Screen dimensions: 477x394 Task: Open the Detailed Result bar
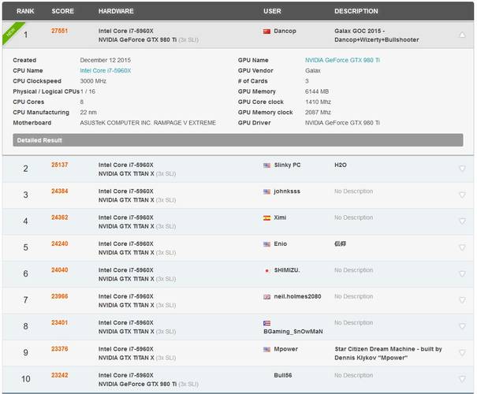point(238,140)
